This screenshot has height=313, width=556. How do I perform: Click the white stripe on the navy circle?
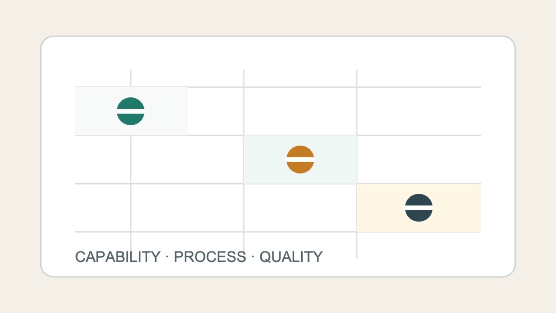click(x=419, y=208)
